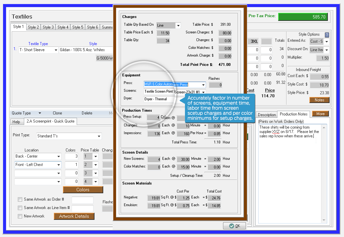The image size is (344, 237).
Task: Click OK button with checkmark
Action: (234, 226)
